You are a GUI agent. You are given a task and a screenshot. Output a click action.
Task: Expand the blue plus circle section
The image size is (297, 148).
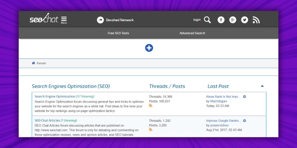(x=149, y=48)
